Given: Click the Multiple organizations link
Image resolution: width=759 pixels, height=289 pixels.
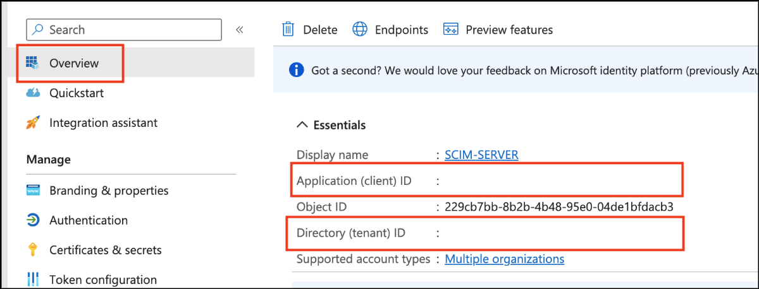Looking at the screenshot, I should coord(504,259).
